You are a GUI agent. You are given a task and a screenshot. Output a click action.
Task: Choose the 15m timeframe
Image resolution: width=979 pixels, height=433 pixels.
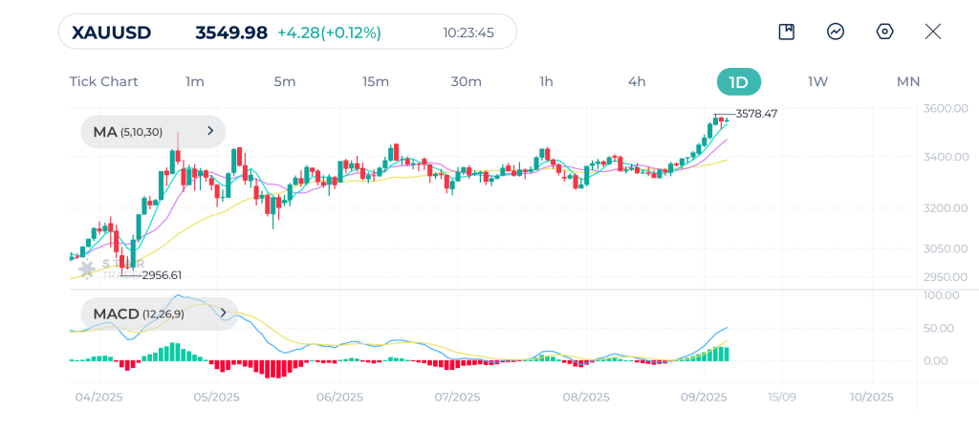pyautogui.click(x=376, y=81)
